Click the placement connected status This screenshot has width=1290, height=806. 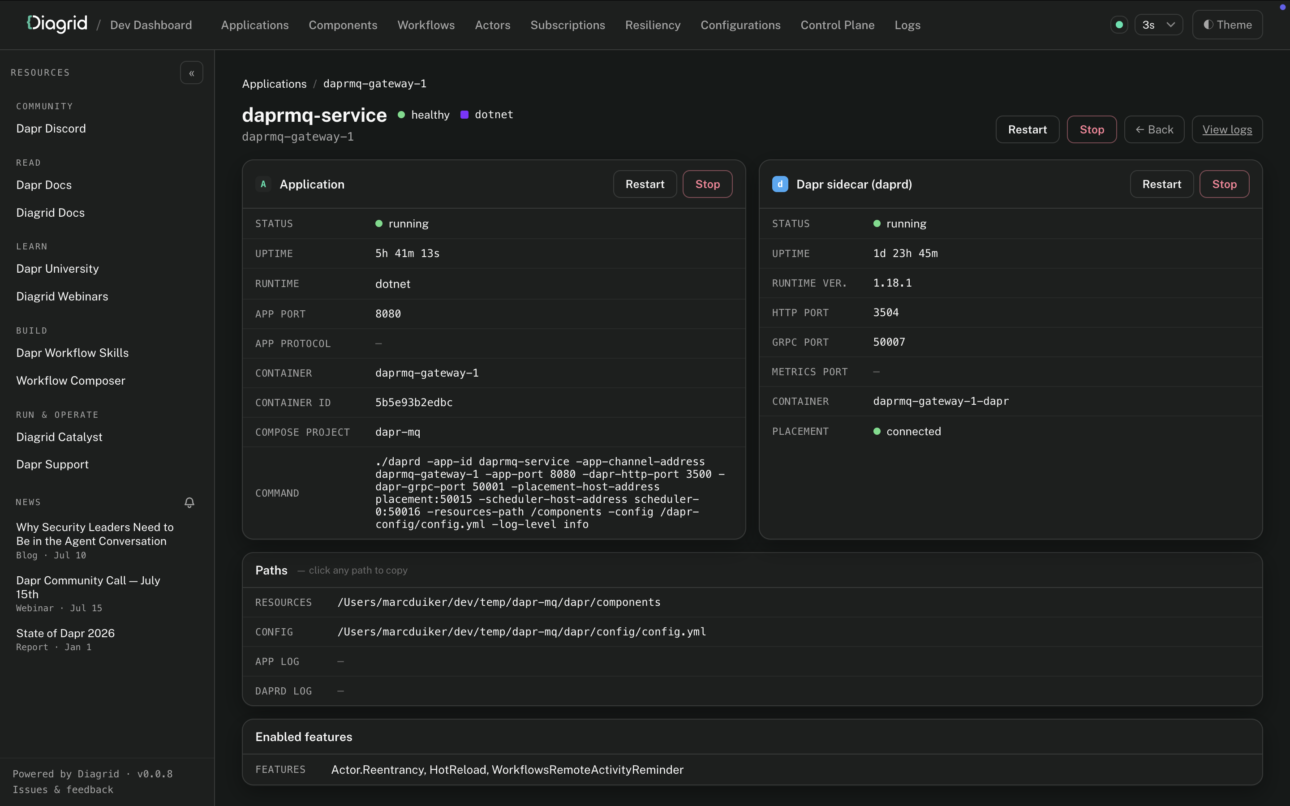(907, 431)
